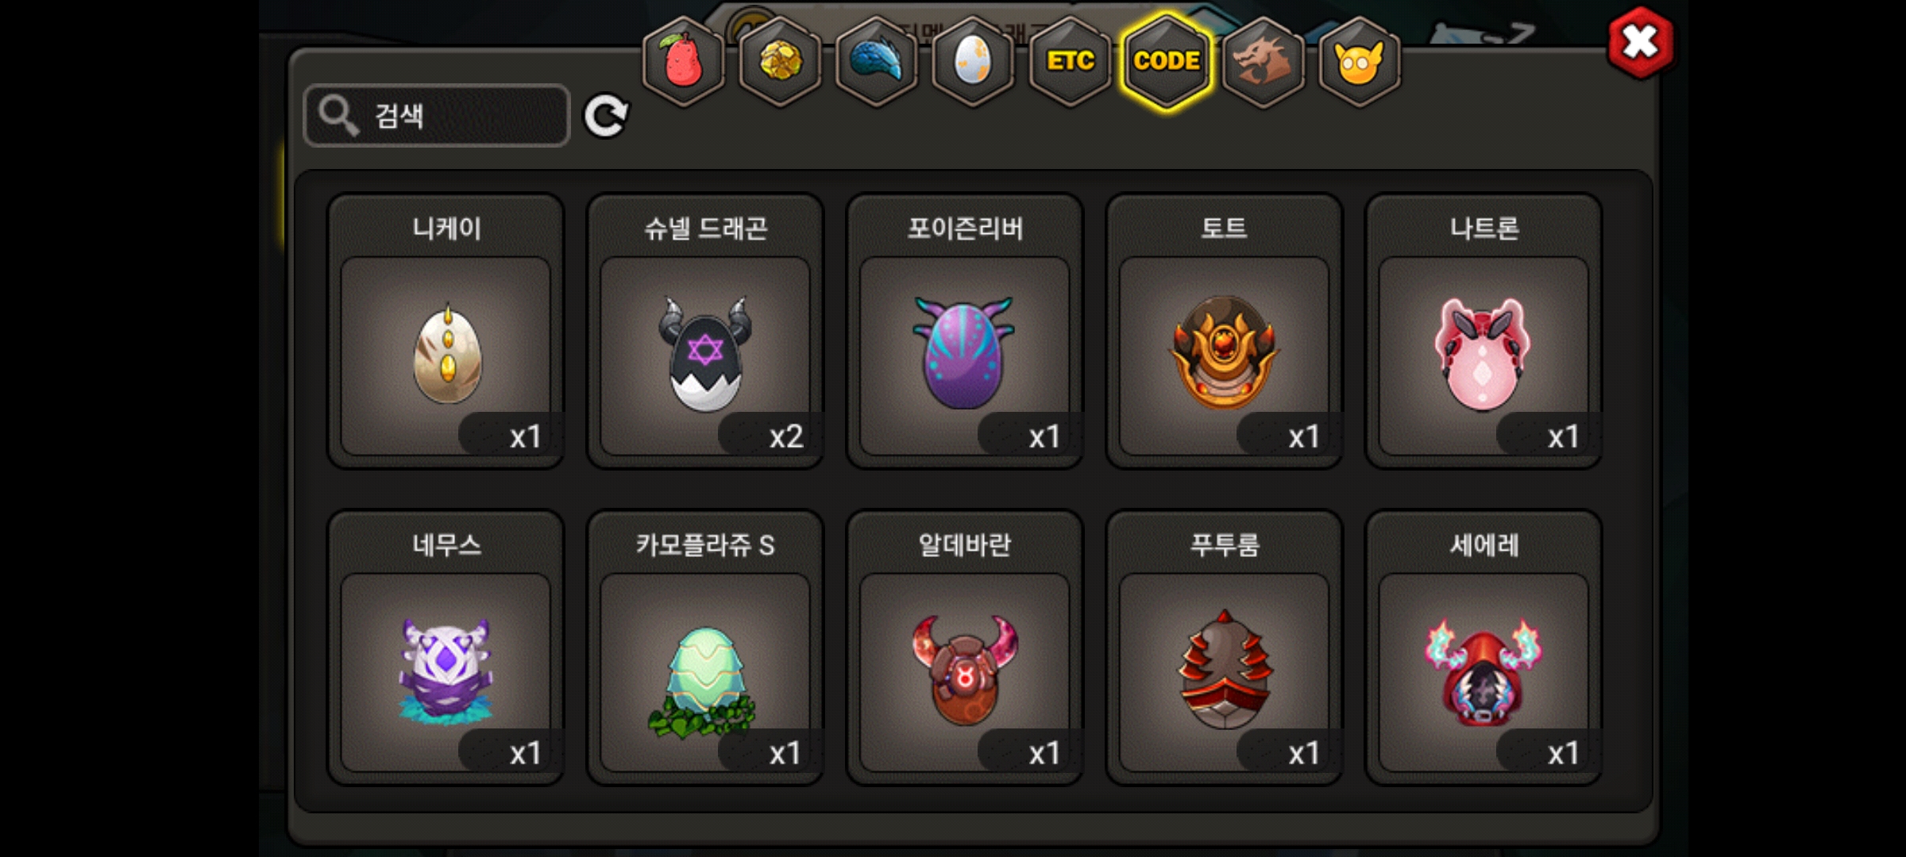Open the red fruit food category tab

[x=683, y=61]
